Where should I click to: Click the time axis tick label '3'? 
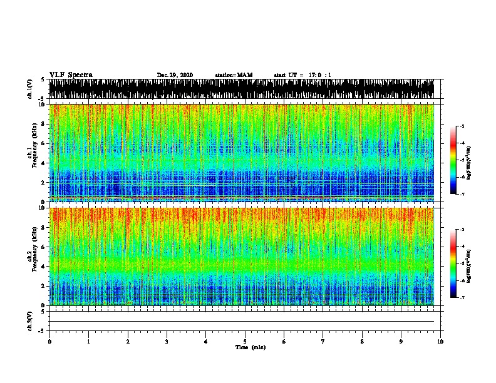click(167, 342)
